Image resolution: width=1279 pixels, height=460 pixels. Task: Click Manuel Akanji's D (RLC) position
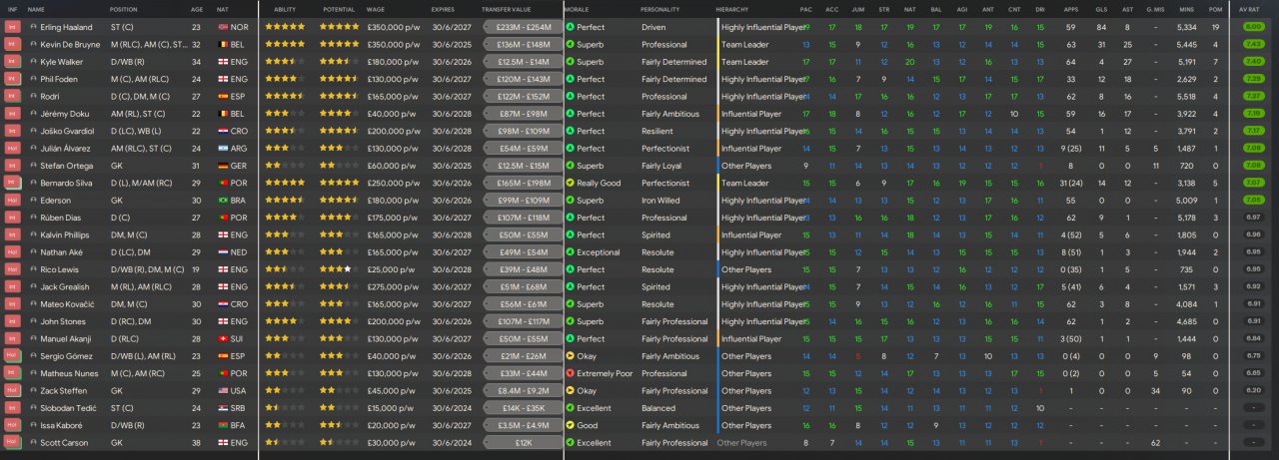click(x=125, y=339)
